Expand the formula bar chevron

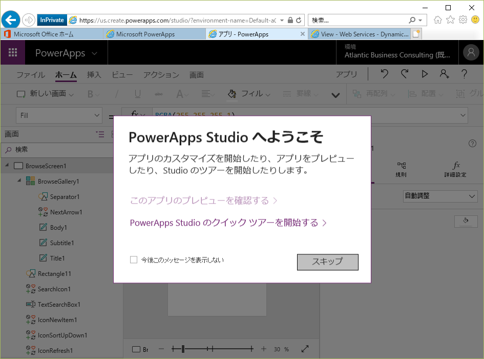[x=462, y=115]
